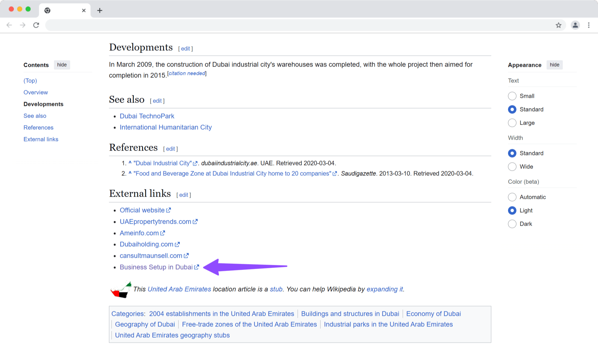Hide the Appearance panel
This screenshot has width=598, height=352.
pyautogui.click(x=554, y=65)
